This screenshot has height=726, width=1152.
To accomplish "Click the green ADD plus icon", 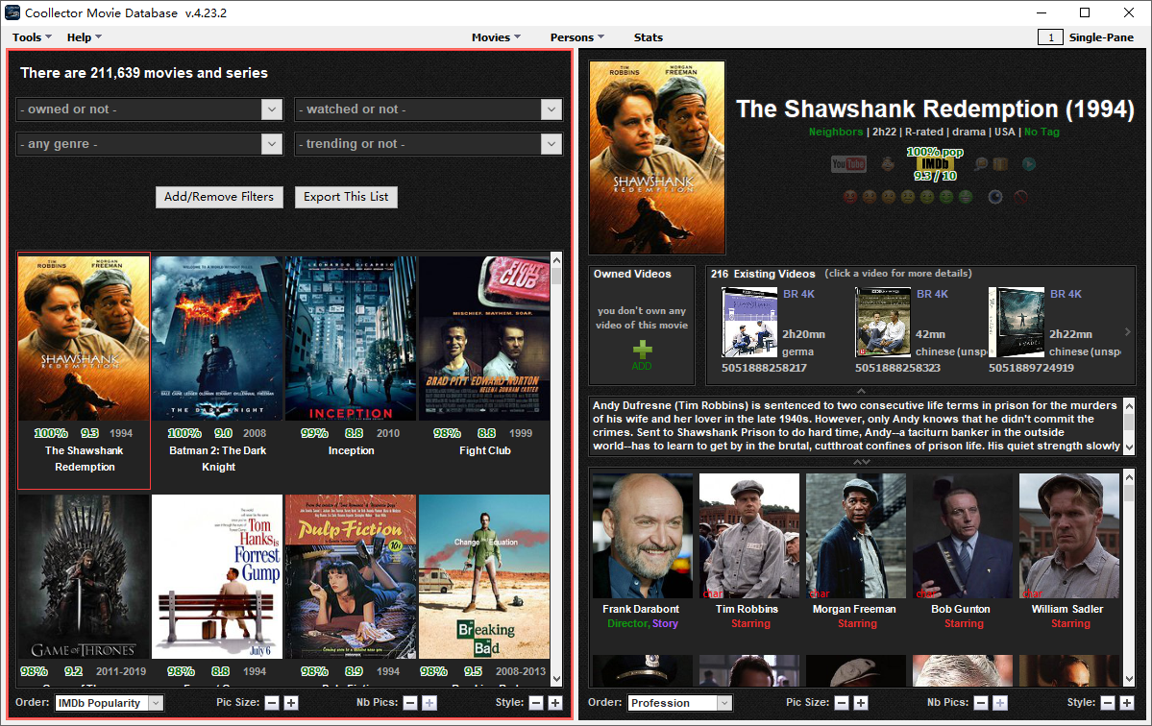I will (x=642, y=351).
